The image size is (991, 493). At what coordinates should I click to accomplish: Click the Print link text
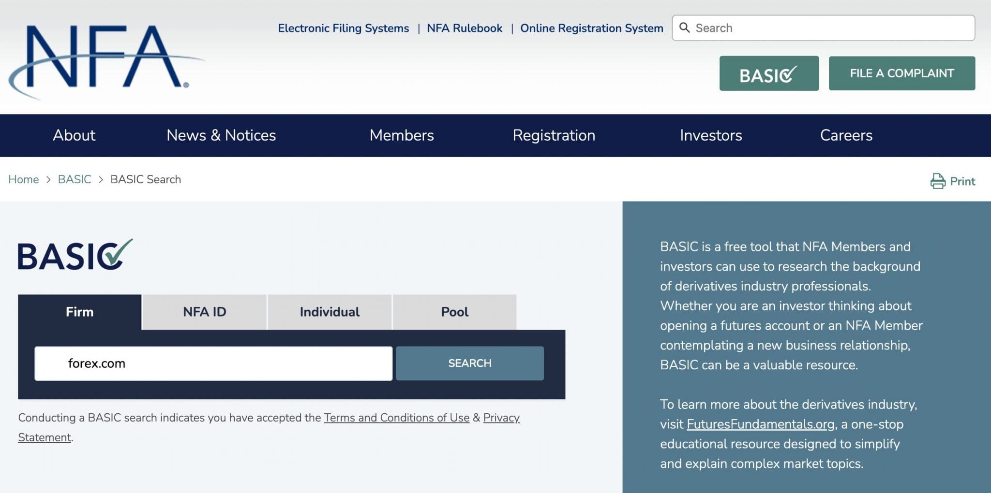tap(962, 181)
